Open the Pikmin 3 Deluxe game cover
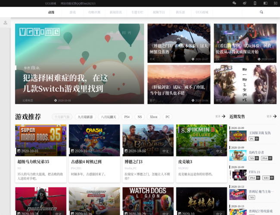The height and width of the screenshot is (215, 280). (x=202, y=140)
